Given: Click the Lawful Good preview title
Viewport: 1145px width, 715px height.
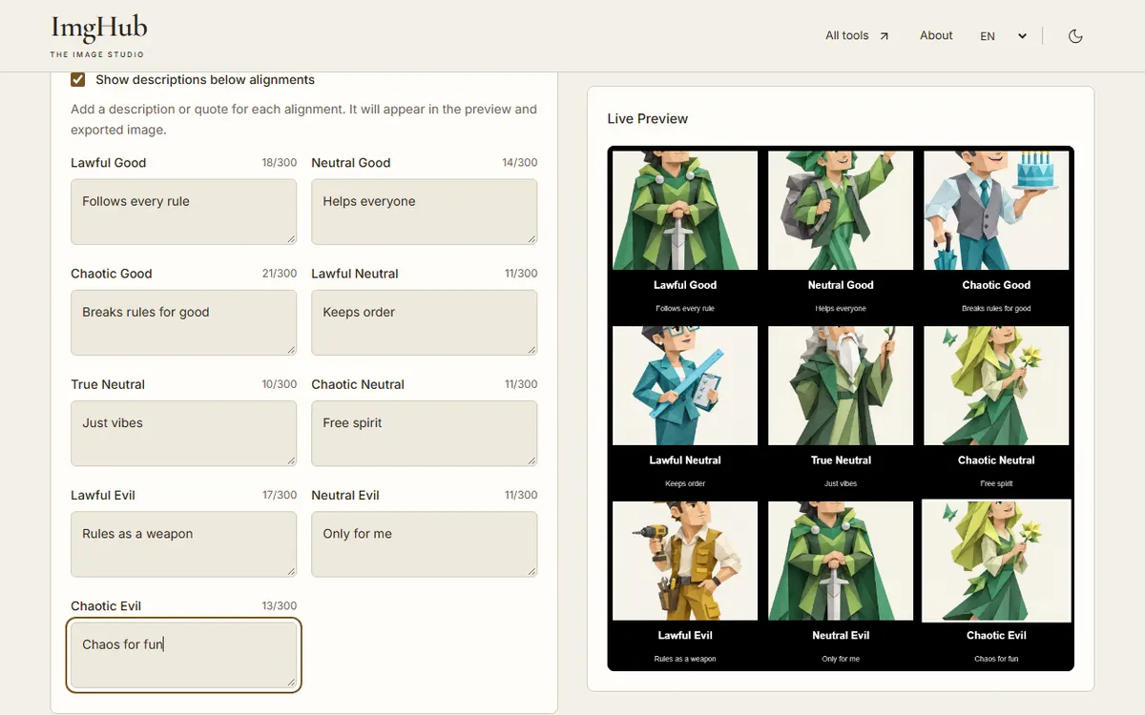Looking at the screenshot, I should click(x=685, y=285).
